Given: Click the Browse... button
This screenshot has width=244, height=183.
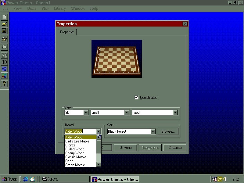Looking at the screenshot, I should pos(168,131).
